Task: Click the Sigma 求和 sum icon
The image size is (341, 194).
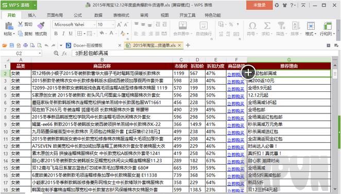Action: pos(267,26)
